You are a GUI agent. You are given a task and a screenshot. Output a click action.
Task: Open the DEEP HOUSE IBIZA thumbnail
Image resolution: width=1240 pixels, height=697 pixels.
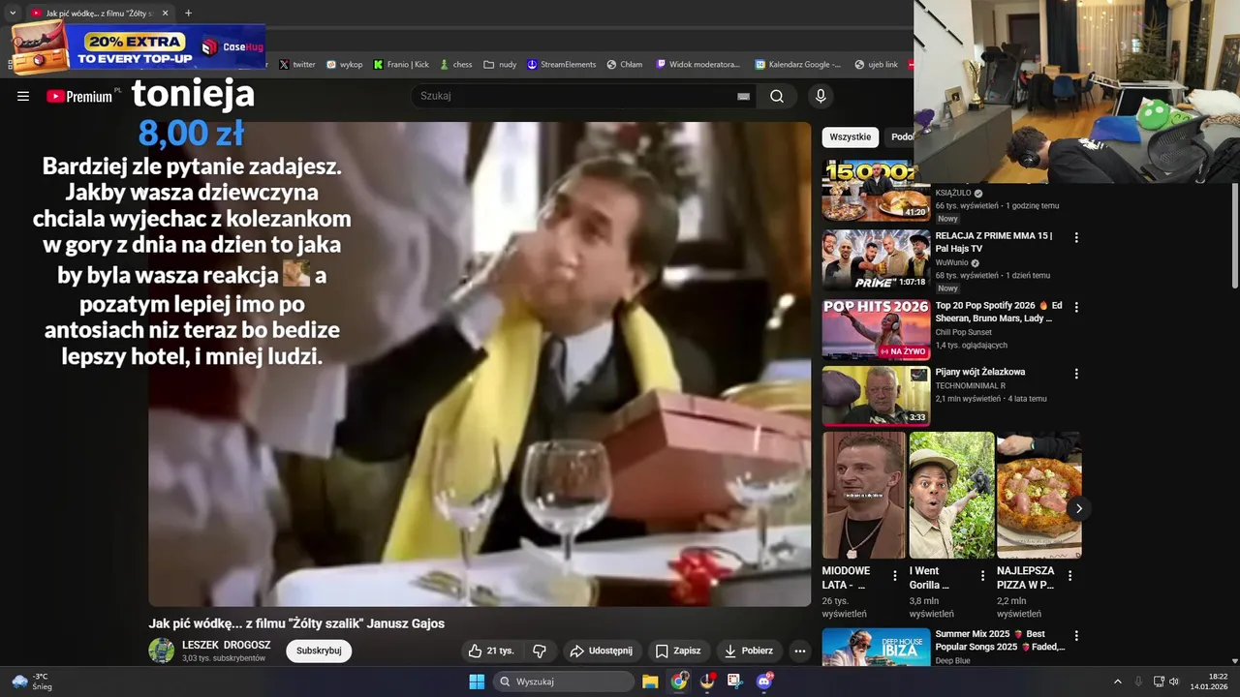[876, 648]
